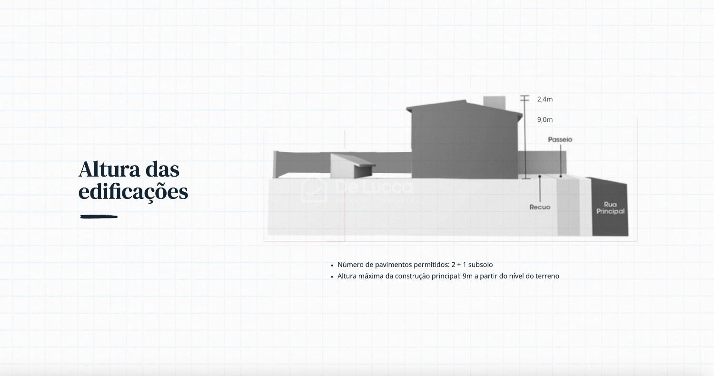The image size is (714, 376).
Task: Select the Recuo label
Action: (x=540, y=207)
